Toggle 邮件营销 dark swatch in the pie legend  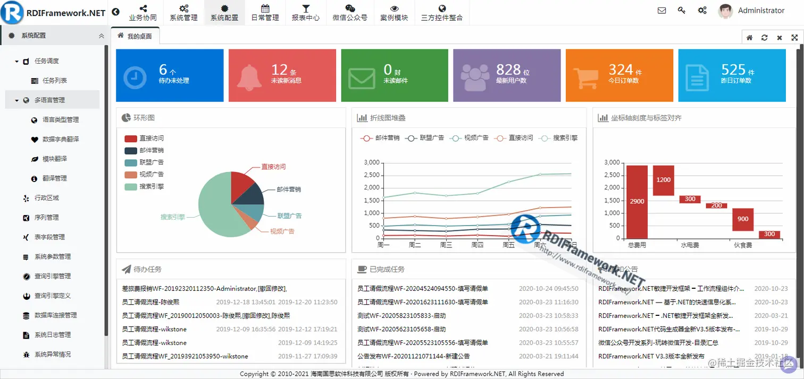131,151
